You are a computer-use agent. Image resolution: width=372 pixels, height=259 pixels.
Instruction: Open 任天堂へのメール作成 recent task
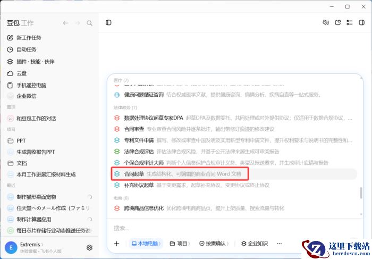[x=53, y=208]
